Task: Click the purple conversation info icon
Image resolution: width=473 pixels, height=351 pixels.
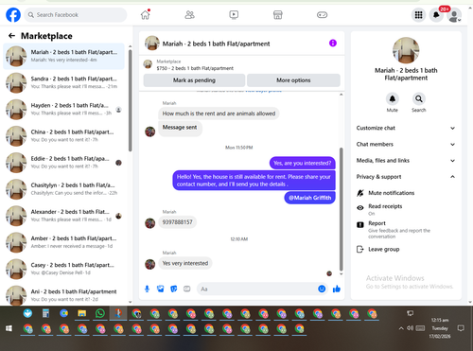Action: pos(333,43)
